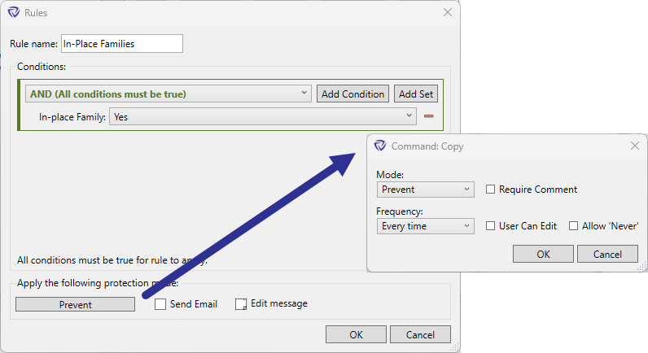Open the In-place Family Yes dropdown

tap(263, 116)
